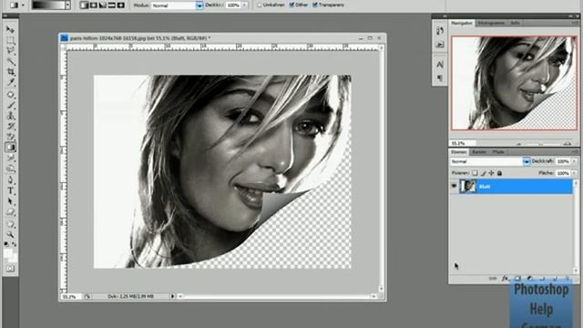Choose the Reflected gradient type
583x328 pixels.
[x=111, y=5]
